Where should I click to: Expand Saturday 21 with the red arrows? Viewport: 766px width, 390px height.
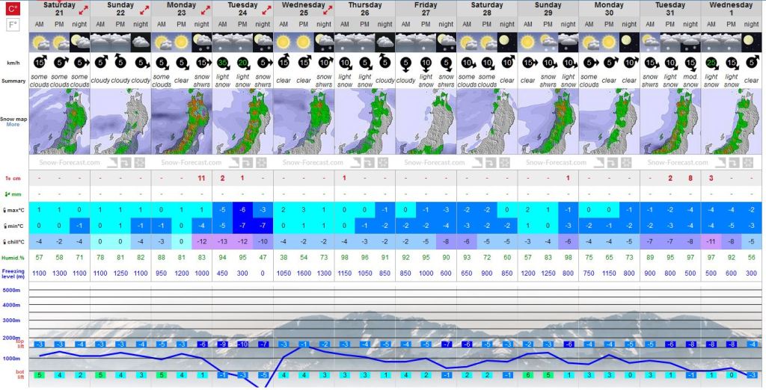point(82,9)
